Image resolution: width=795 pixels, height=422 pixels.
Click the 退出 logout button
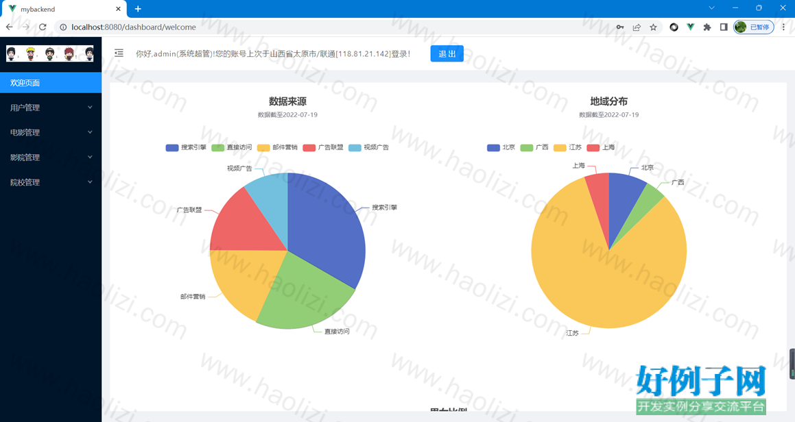(447, 53)
